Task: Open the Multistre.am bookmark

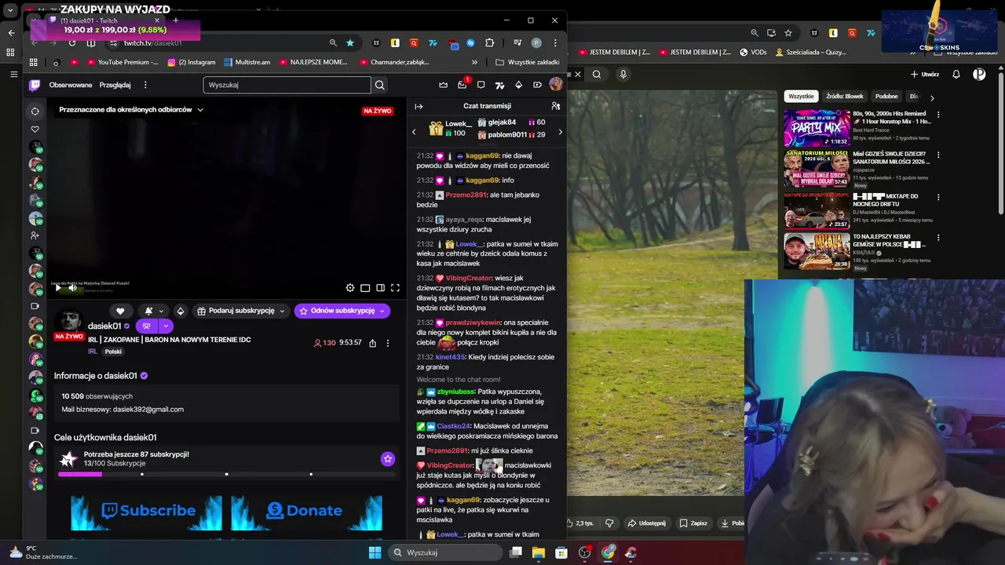Action: click(247, 62)
